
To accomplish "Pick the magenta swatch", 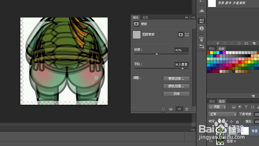I will click(x=224, y=52).
